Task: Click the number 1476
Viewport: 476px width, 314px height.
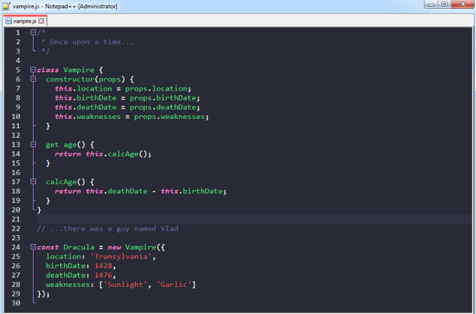Action: pyautogui.click(x=103, y=275)
